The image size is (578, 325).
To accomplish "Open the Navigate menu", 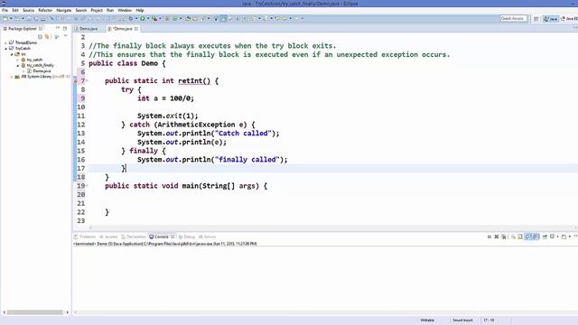I will point(64,10).
